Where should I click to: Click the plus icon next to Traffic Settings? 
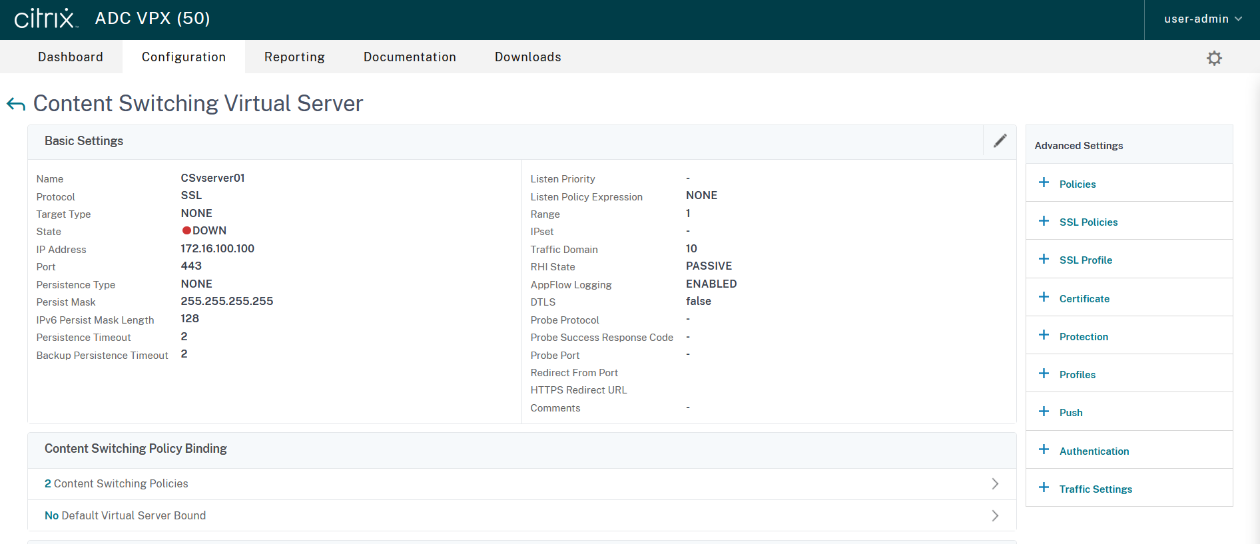(x=1044, y=487)
